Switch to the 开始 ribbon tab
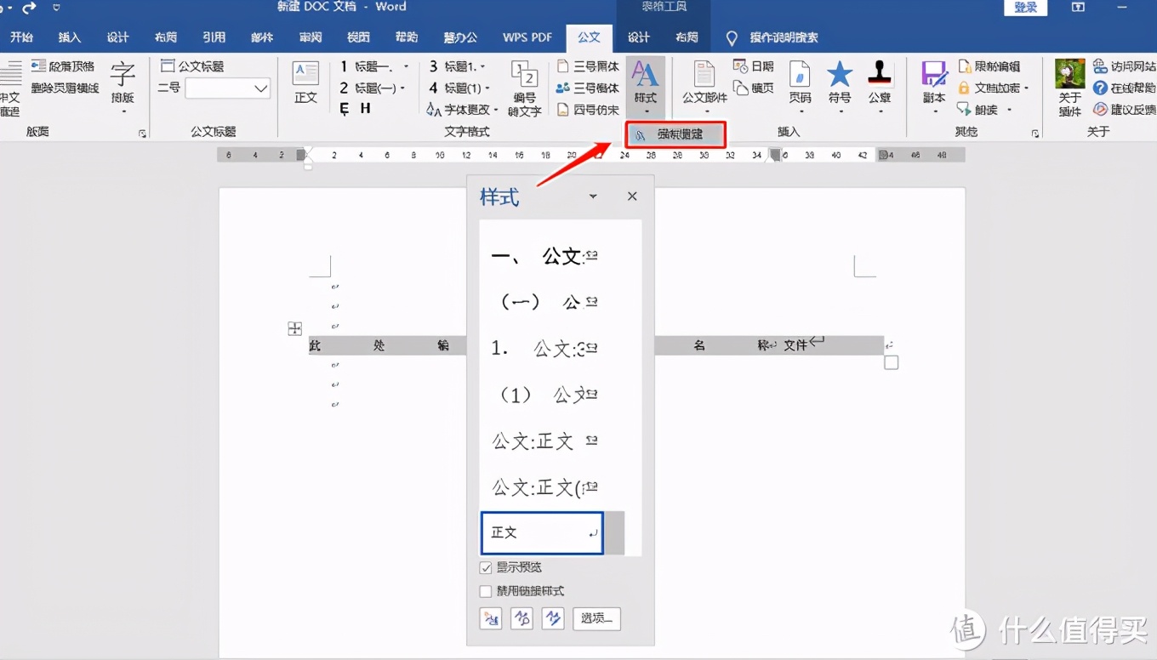Viewport: 1157px width, 660px height. [x=22, y=37]
